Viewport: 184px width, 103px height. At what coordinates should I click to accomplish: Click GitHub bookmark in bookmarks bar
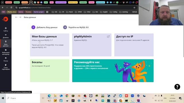coord(134,12)
